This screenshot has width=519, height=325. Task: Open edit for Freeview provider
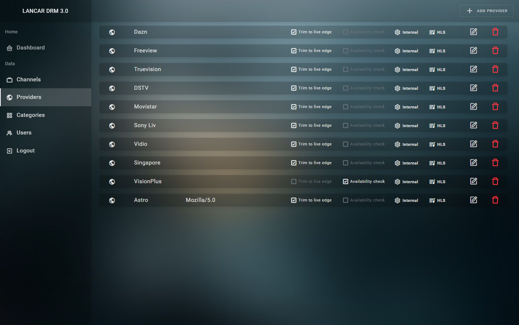coord(474,51)
